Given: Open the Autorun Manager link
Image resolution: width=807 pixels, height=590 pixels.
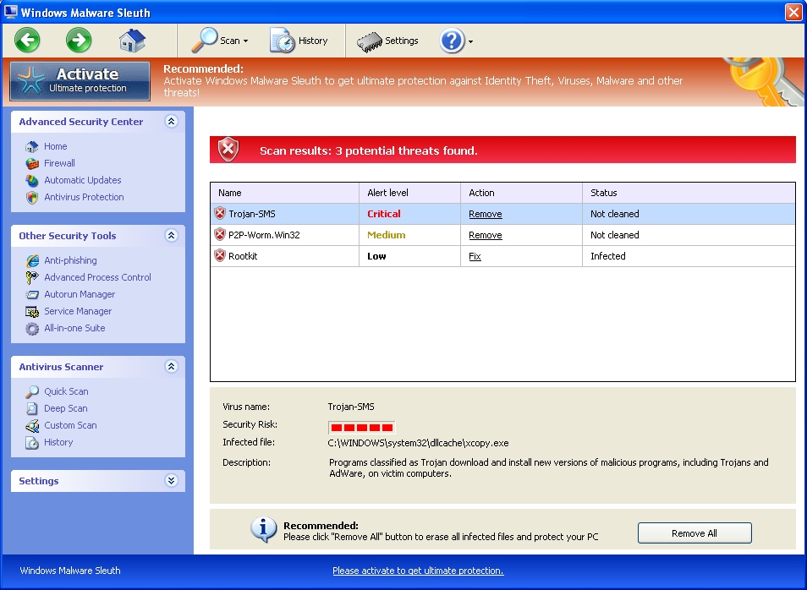Looking at the screenshot, I should (80, 294).
